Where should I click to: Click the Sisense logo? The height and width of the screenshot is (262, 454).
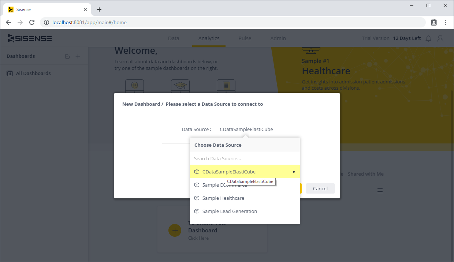click(30, 38)
